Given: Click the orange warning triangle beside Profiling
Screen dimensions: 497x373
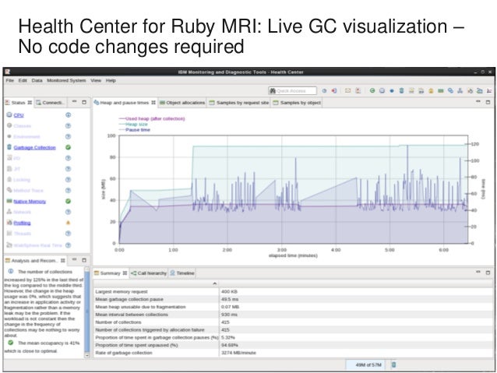Looking at the screenshot, I should 68,223.
